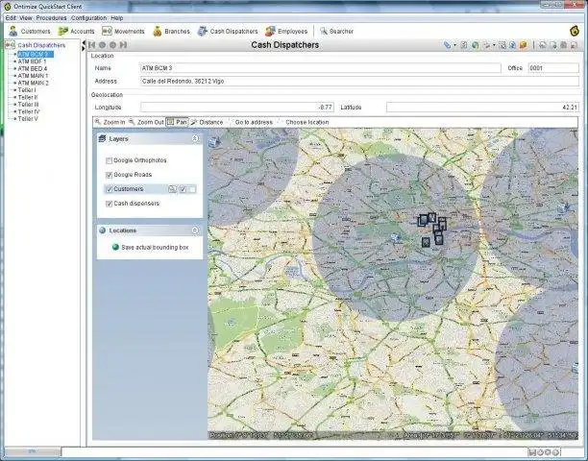
Task: Go to the last record button
Action: [123, 45]
